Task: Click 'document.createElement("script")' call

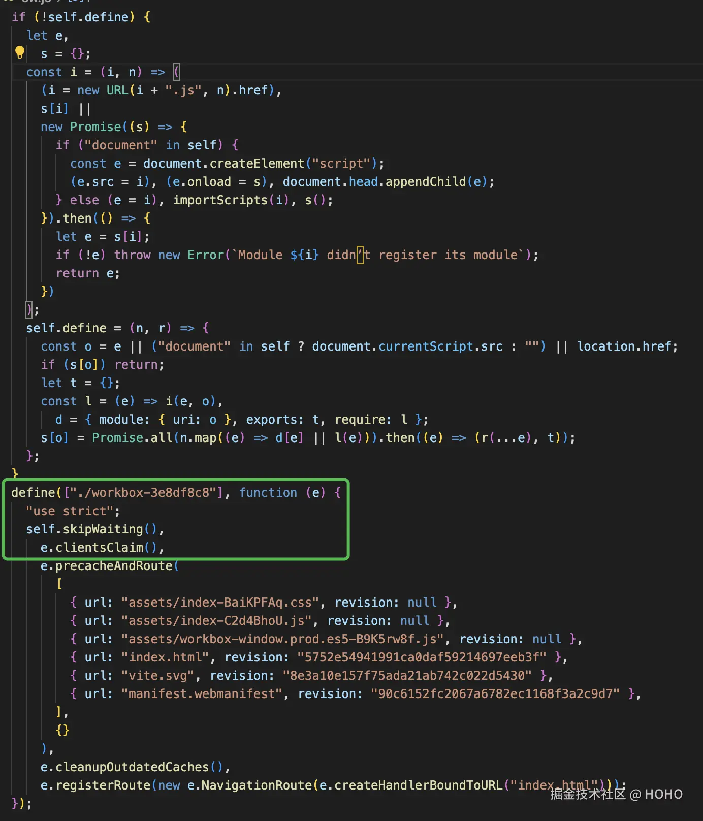Action: (x=260, y=164)
